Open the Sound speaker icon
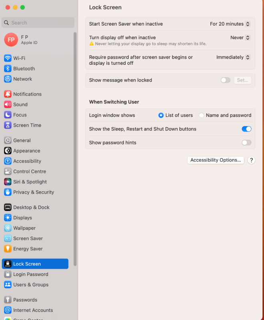The height and width of the screenshot is (320, 264). [8, 104]
